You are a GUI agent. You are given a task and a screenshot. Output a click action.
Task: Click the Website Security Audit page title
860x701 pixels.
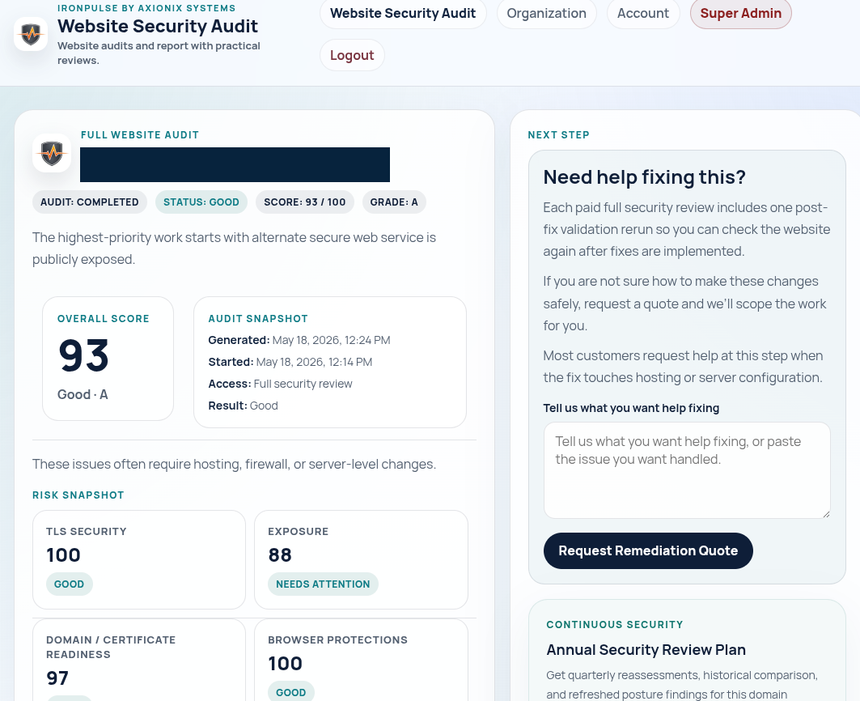point(158,27)
